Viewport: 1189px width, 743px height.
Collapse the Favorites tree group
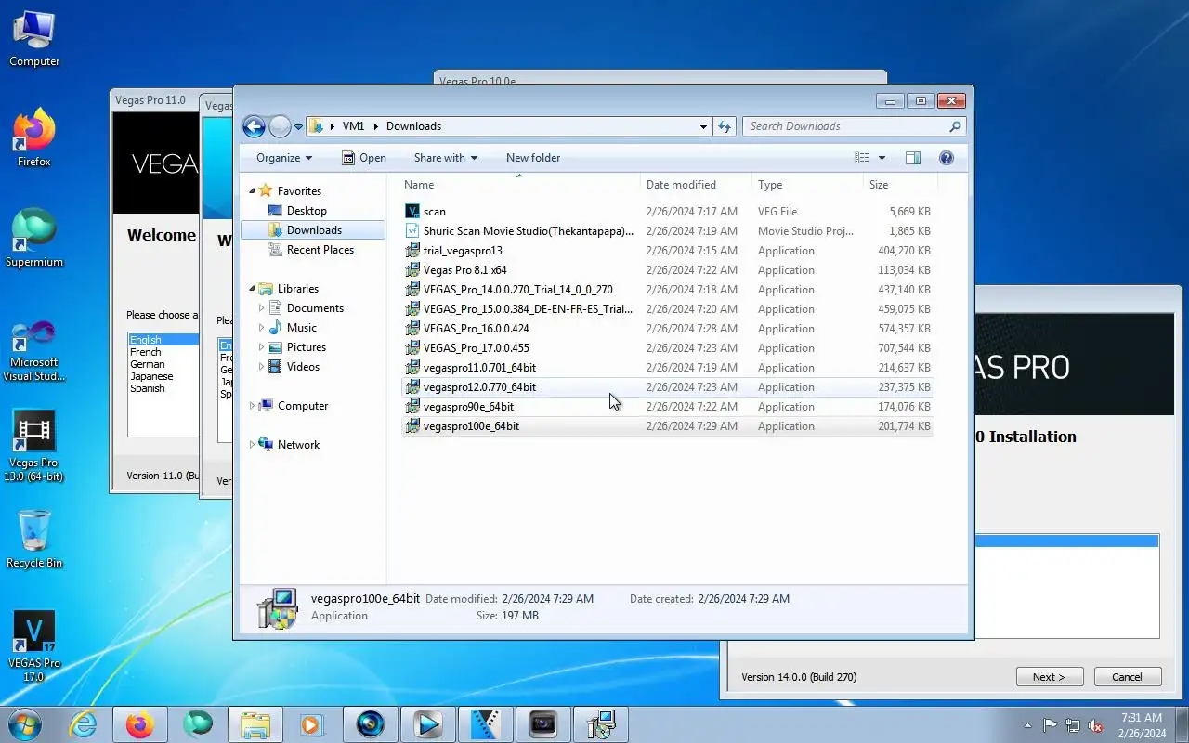coord(252,191)
